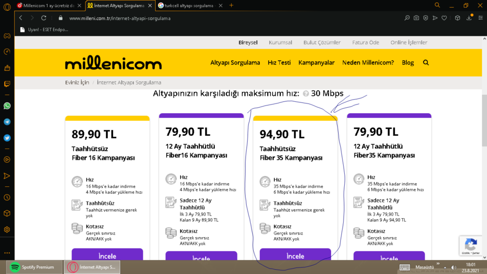Click the page vertical scrollbar thumb
This screenshot has height=274, width=487.
pos(484,121)
